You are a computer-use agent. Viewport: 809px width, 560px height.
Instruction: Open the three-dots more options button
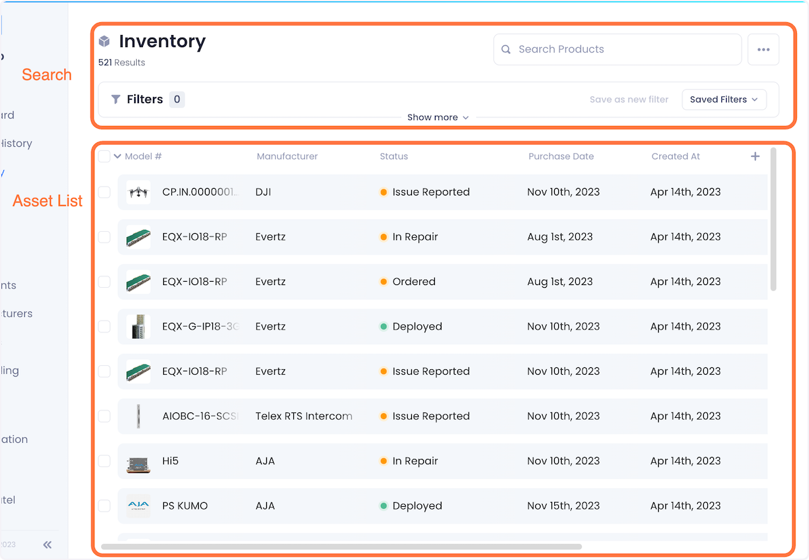(763, 49)
